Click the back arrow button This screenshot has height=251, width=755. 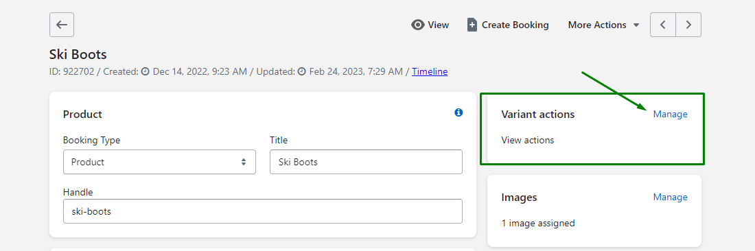[x=62, y=25]
